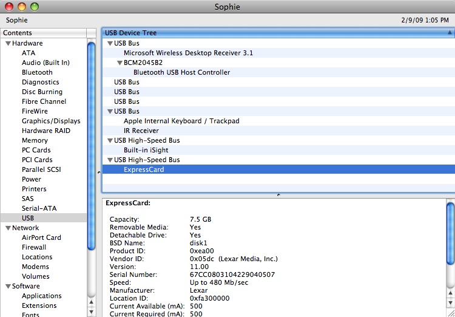455x317 pixels.
Task: Open Graphics/Displays section
Action: 51,121
